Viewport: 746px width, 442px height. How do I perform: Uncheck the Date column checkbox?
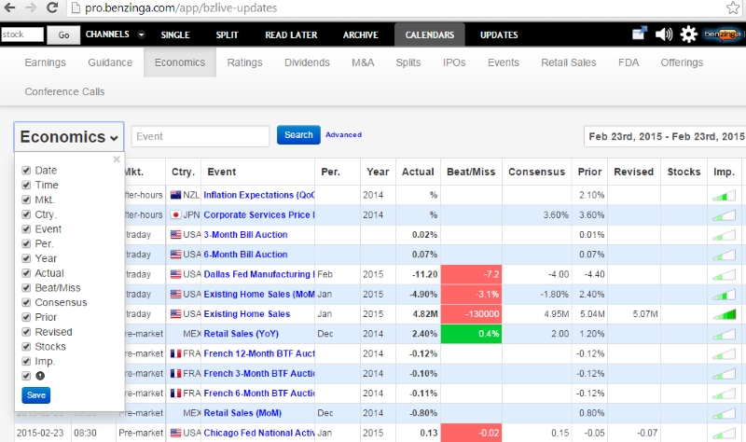pos(26,171)
